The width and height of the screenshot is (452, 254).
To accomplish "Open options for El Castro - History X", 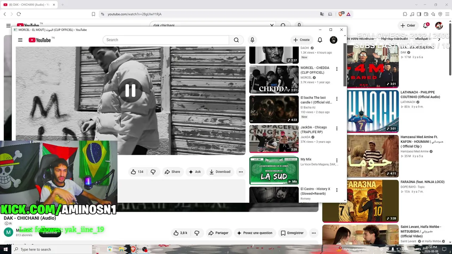I will pos(337,190).
